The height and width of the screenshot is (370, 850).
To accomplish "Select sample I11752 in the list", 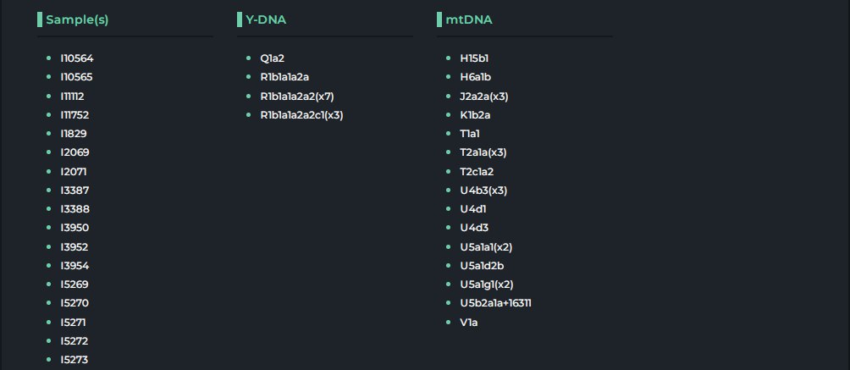I will [x=75, y=114].
